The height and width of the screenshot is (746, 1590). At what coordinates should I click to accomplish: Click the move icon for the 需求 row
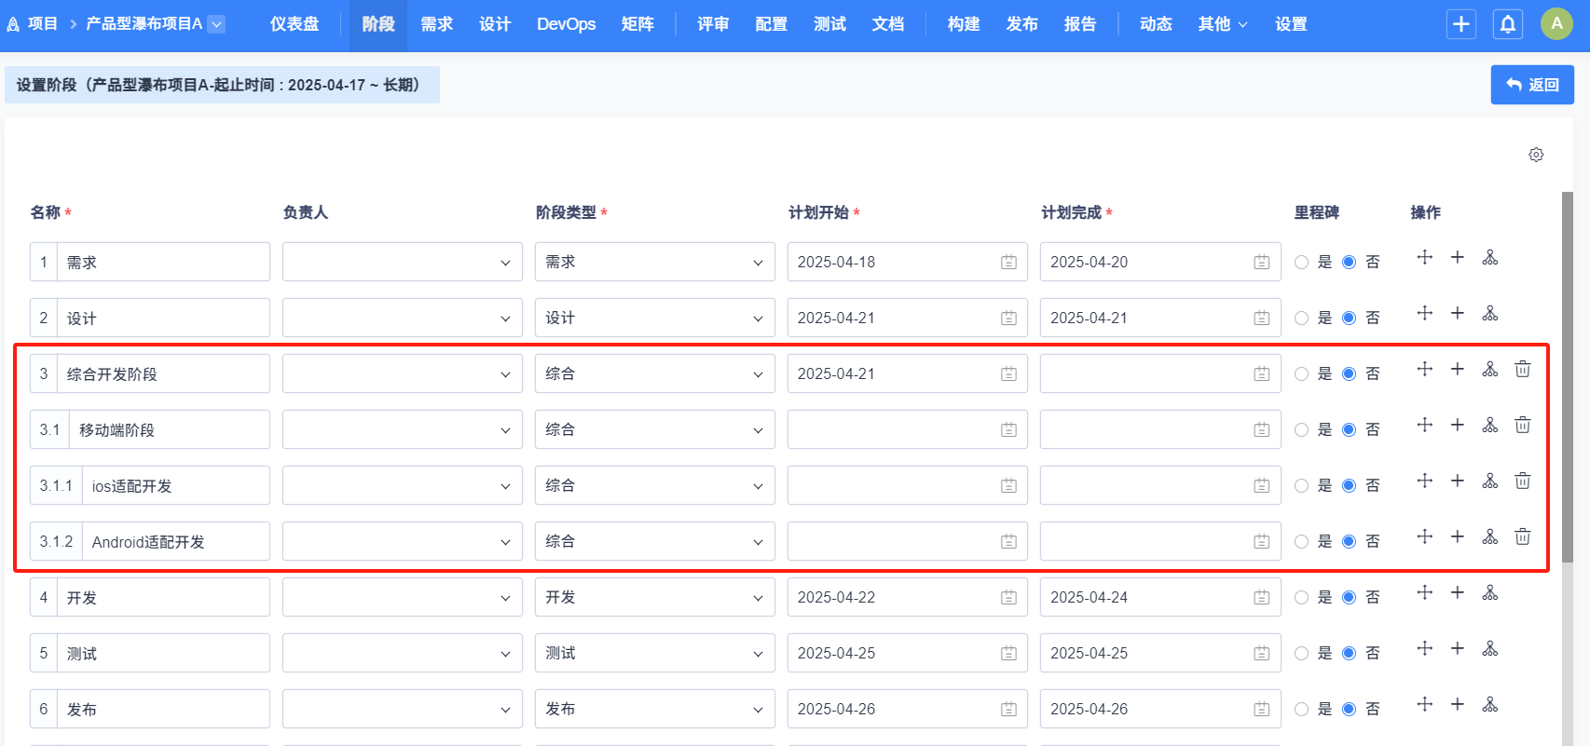tap(1424, 258)
